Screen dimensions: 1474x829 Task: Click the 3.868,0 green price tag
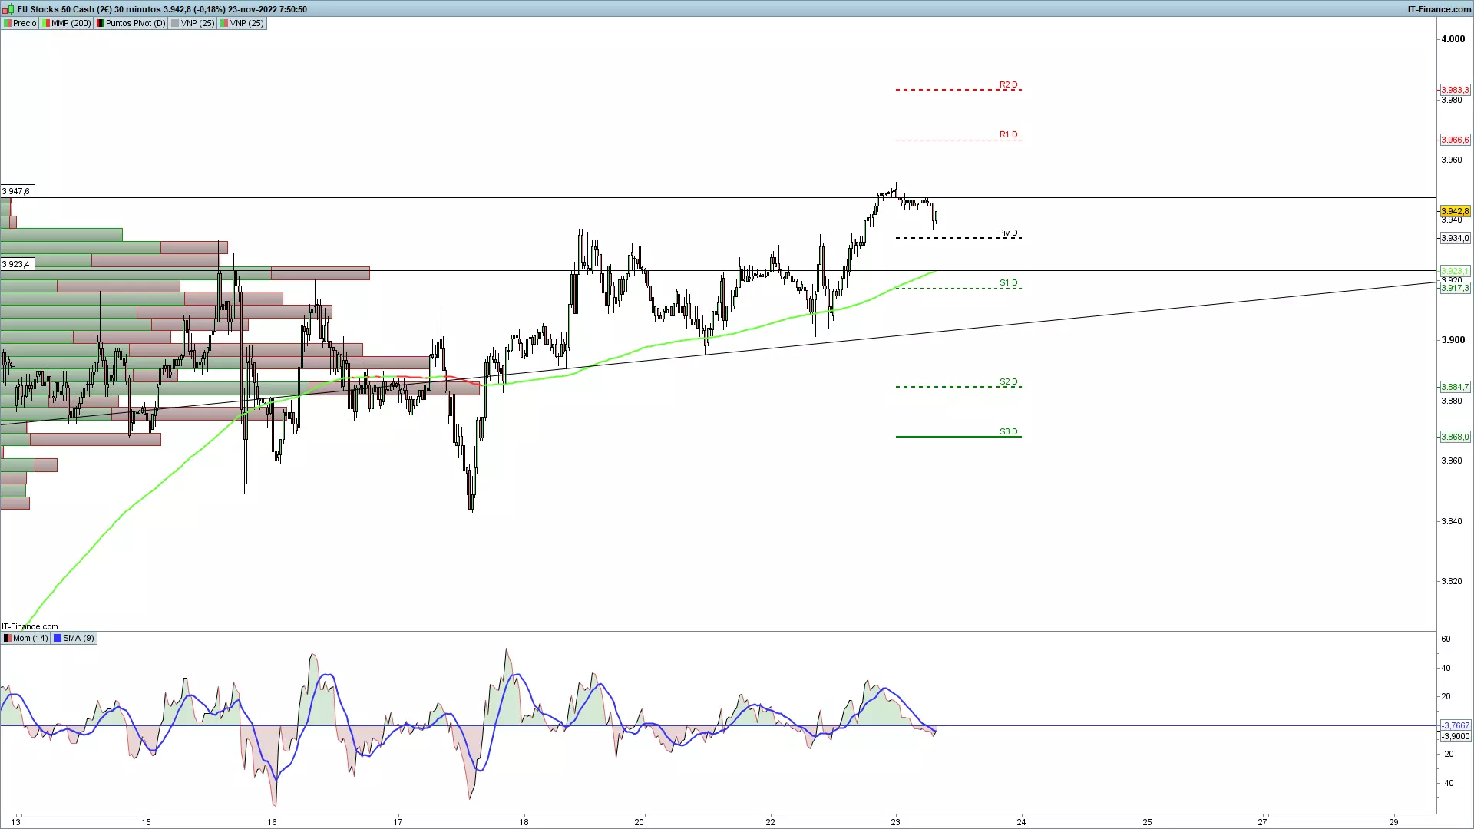coord(1455,437)
